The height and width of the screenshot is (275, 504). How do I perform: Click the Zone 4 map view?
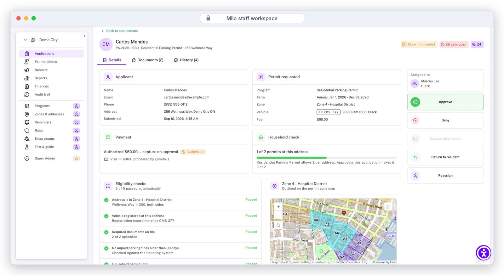(333, 231)
